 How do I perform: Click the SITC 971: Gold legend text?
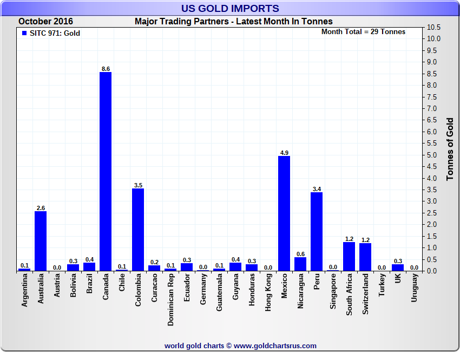[x=55, y=33]
